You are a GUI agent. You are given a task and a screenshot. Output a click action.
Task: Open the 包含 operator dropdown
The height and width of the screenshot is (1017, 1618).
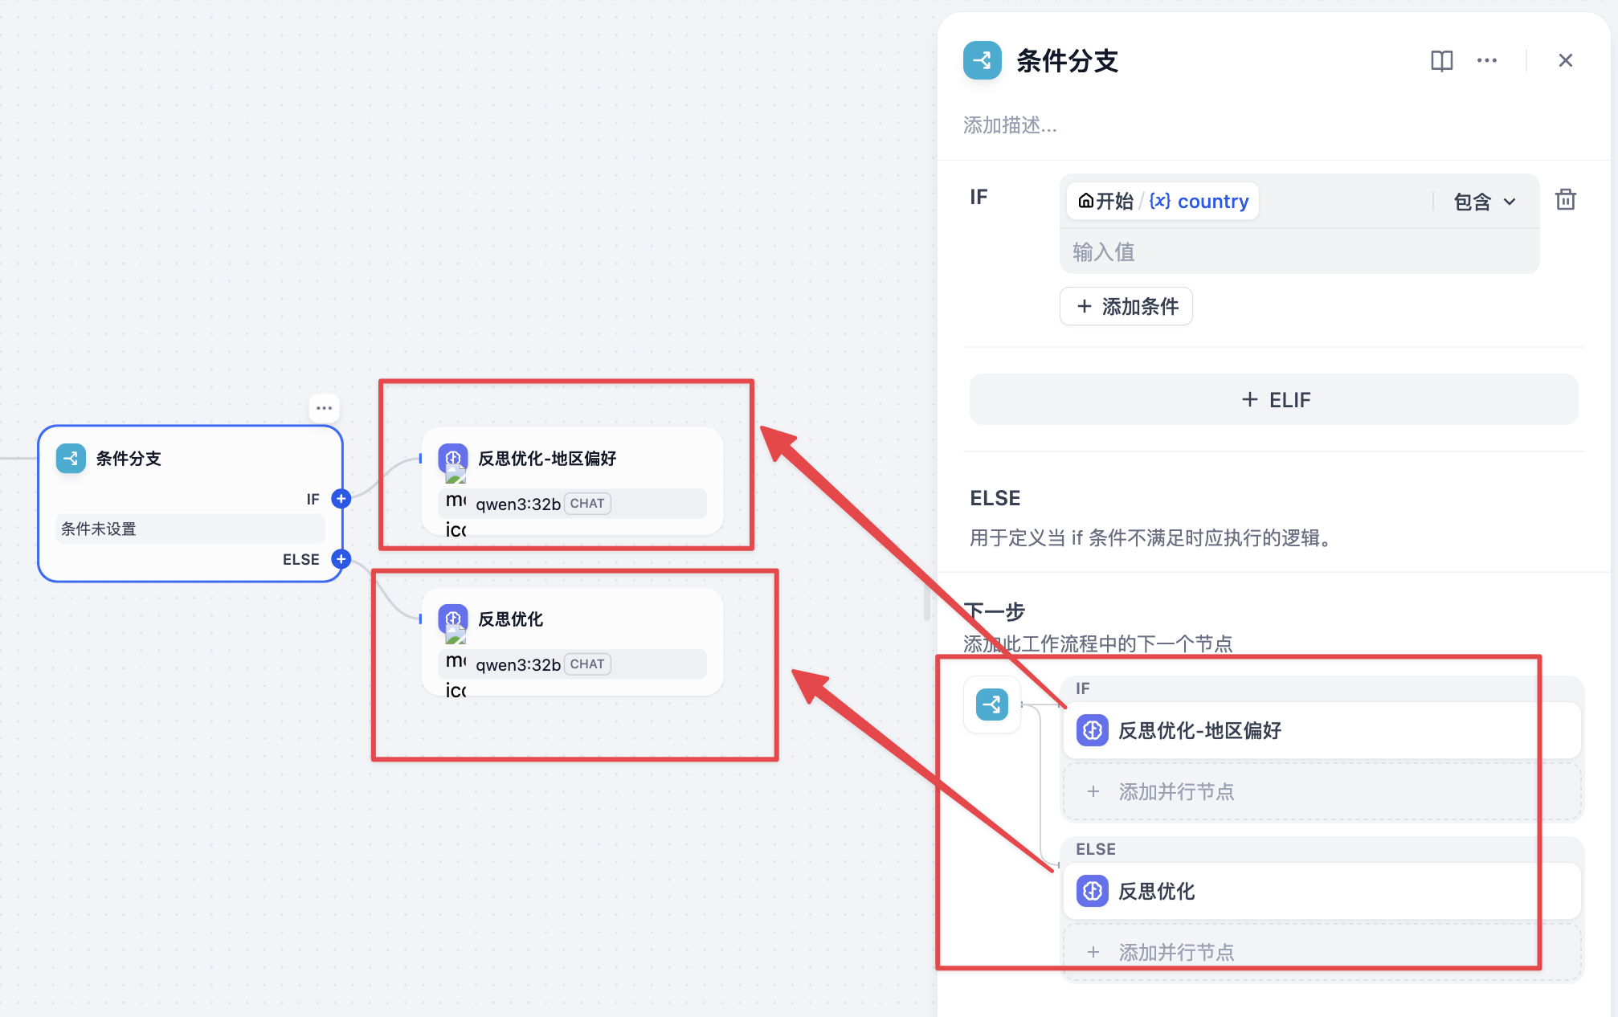tap(1485, 202)
